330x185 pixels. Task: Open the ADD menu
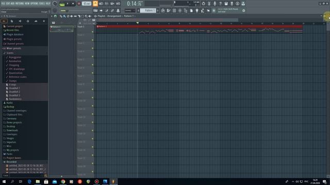(12, 4)
